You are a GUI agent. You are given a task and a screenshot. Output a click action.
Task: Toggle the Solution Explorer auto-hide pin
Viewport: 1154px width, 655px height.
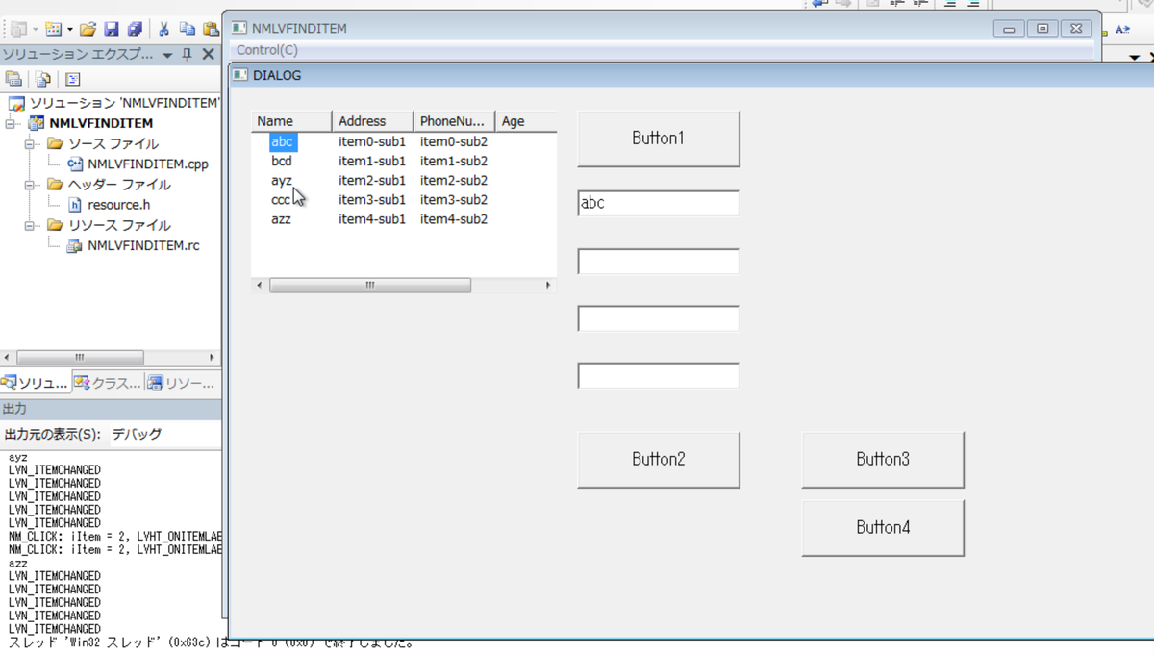pyautogui.click(x=187, y=55)
